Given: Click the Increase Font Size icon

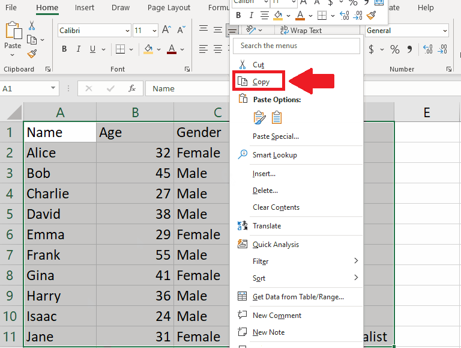Looking at the screenshot, I should coord(166,30).
